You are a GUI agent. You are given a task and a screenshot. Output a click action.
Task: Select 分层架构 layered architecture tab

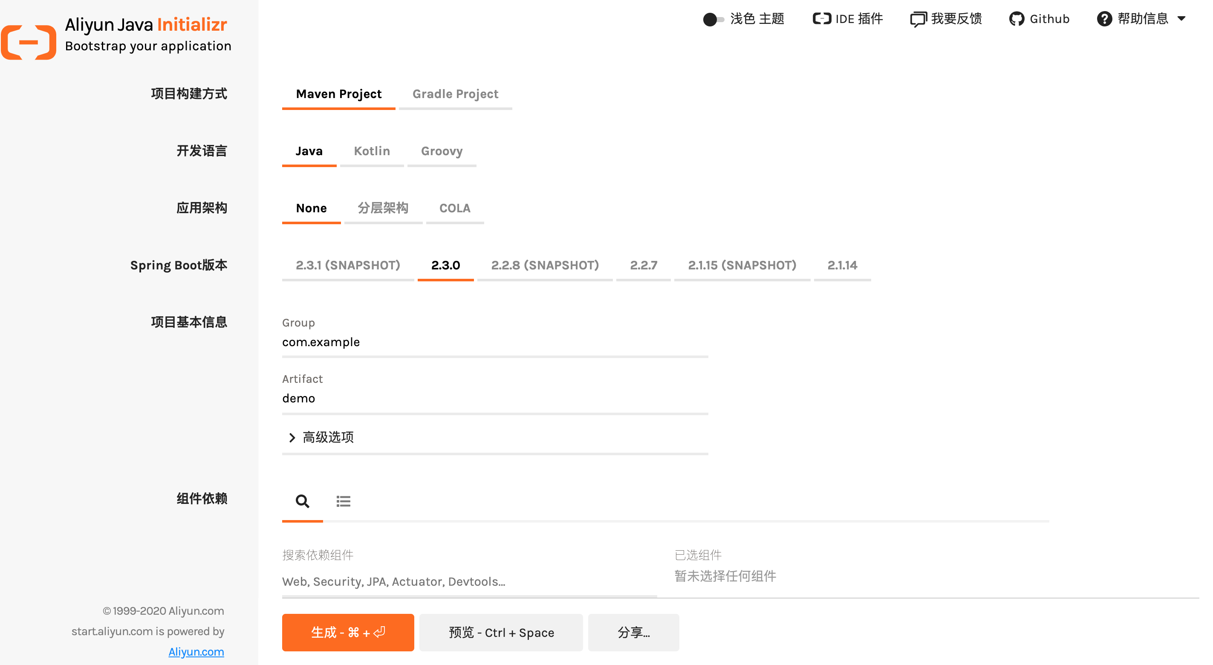pos(383,208)
